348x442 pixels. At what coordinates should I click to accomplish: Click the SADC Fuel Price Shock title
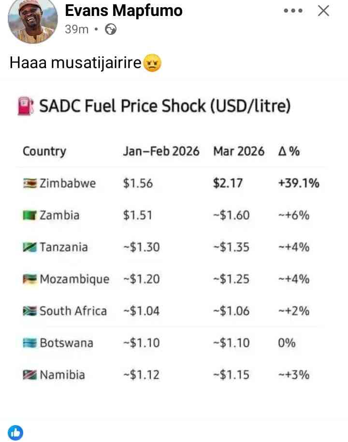point(165,106)
